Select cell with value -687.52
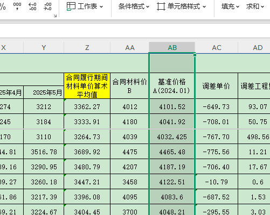The image size is (270, 215). click(217, 197)
